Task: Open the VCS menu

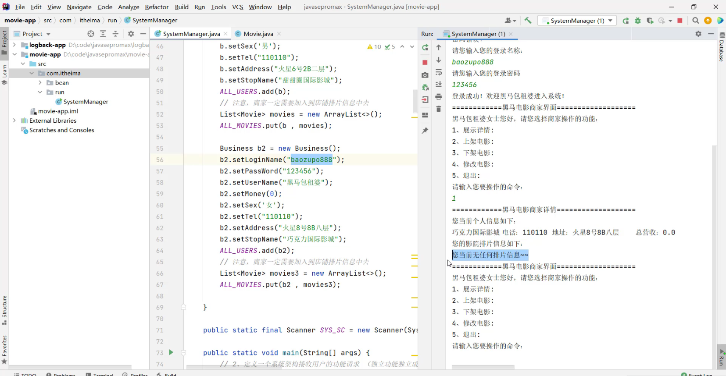Action: pyautogui.click(x=237, y=7)
